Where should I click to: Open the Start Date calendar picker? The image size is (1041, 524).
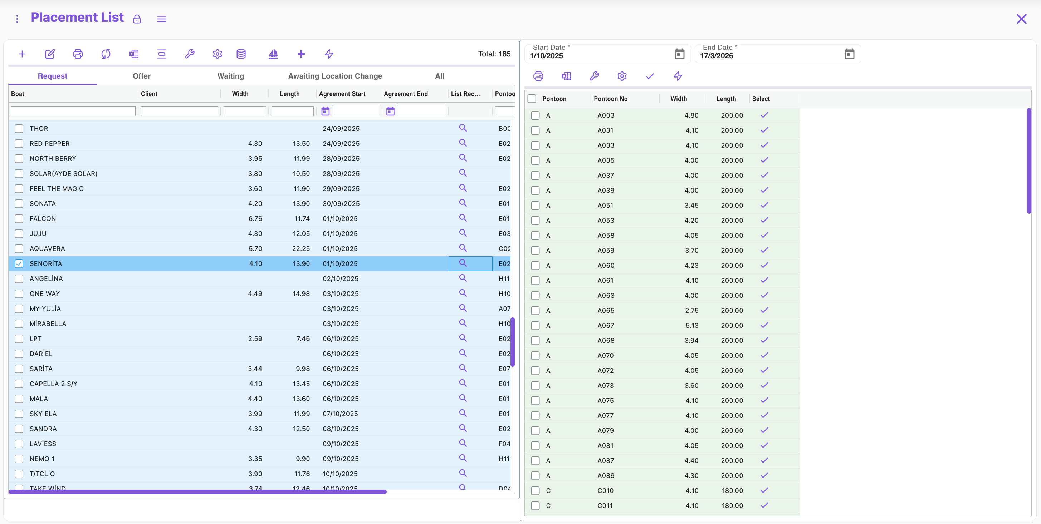679,54
